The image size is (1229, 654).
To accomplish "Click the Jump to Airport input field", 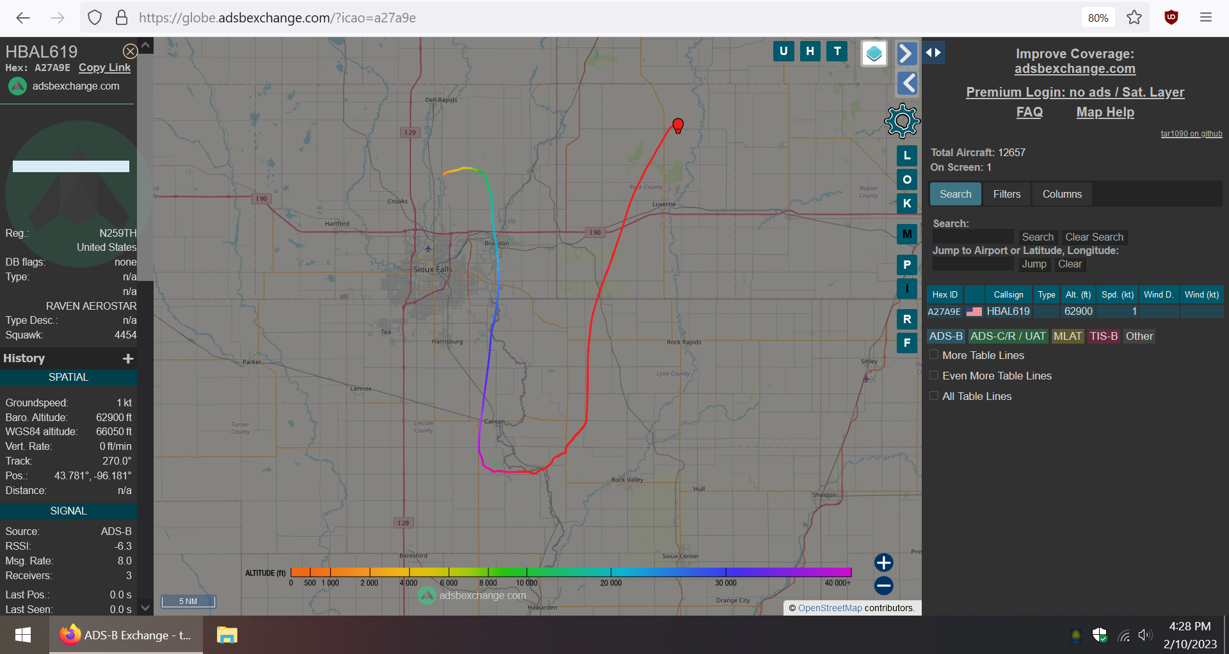I will [x=973, y=264].
